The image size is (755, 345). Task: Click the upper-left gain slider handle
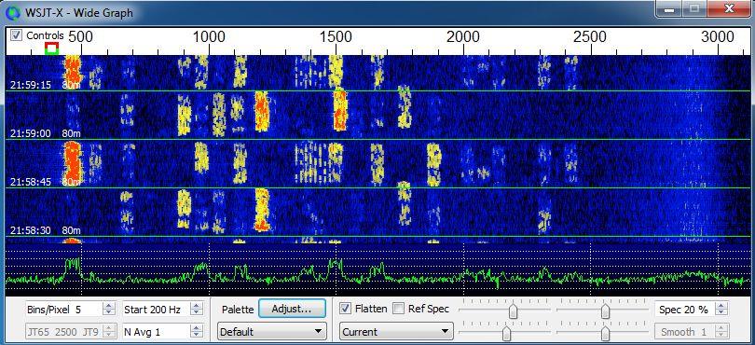[514, 311]
